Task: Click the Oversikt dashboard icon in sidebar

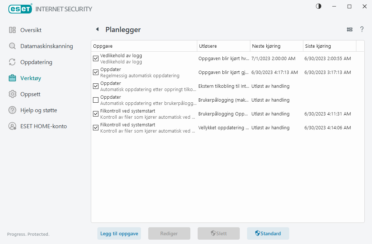Action: click(12, 30)
